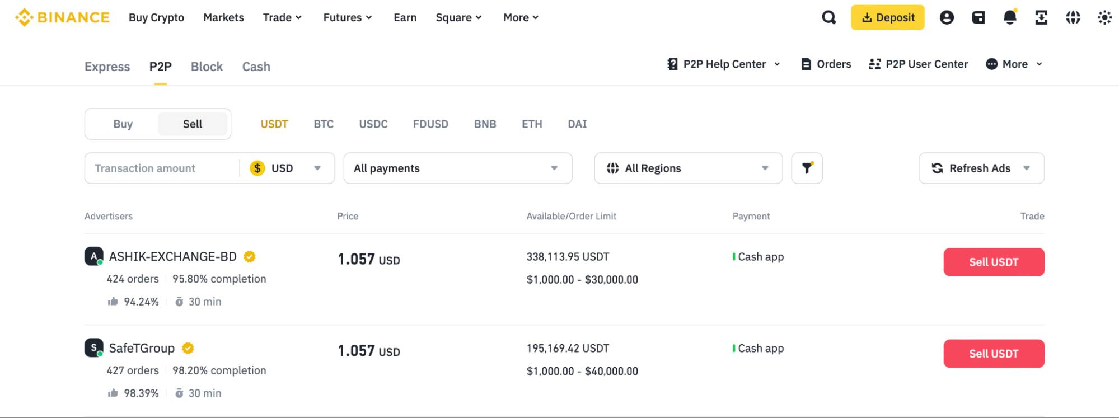Open ASHIK-EXCHANGE-BD advertiser profile
This screenshot has height=418, width=1119.
(x=172, y=256)
